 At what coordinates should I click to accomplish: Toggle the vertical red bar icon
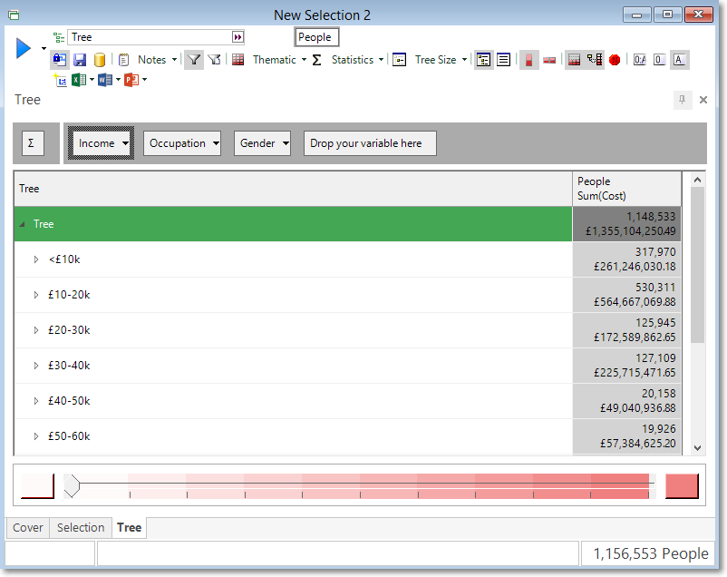point(529,60)
